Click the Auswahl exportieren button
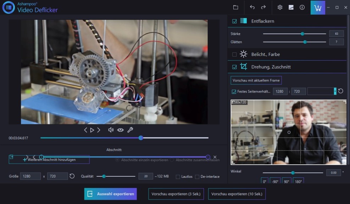 110,194
